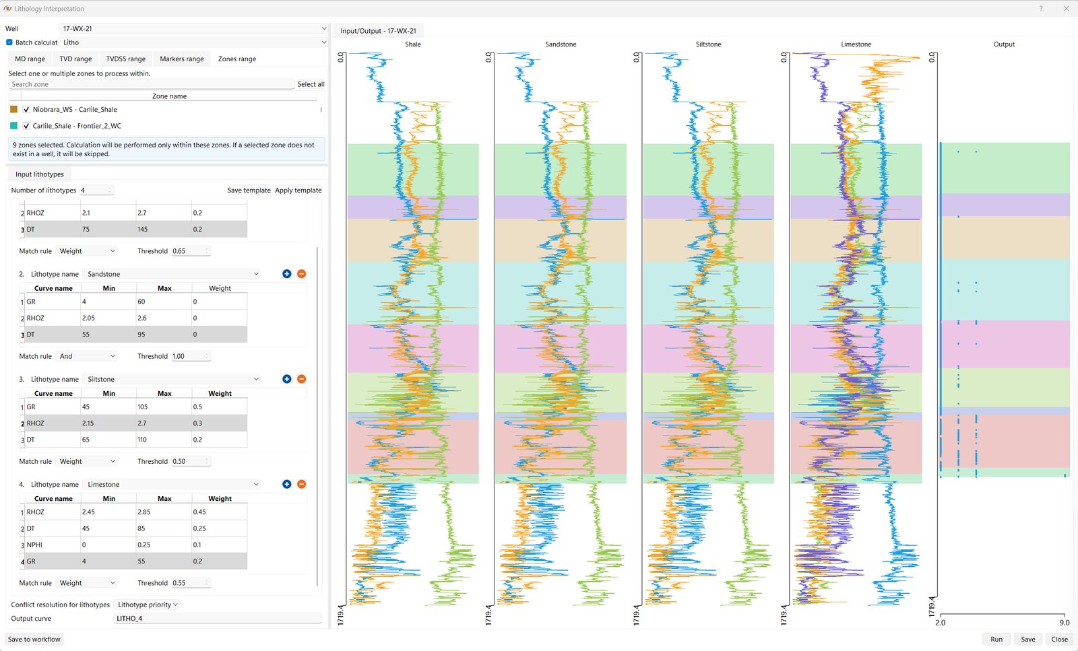Click the Output curve LITHO_4 field
The width and height of the screenshot is (1078, 651).
click(x=218, y=619)
